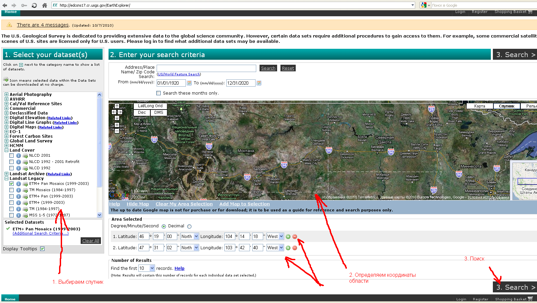Open the Latitude 1 North dropdown

tap(190, 237)
